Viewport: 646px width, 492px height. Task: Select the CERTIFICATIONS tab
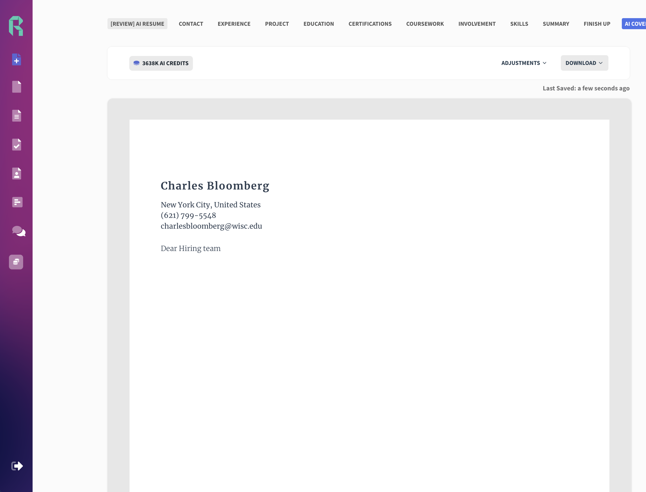[x=370, y=23]
